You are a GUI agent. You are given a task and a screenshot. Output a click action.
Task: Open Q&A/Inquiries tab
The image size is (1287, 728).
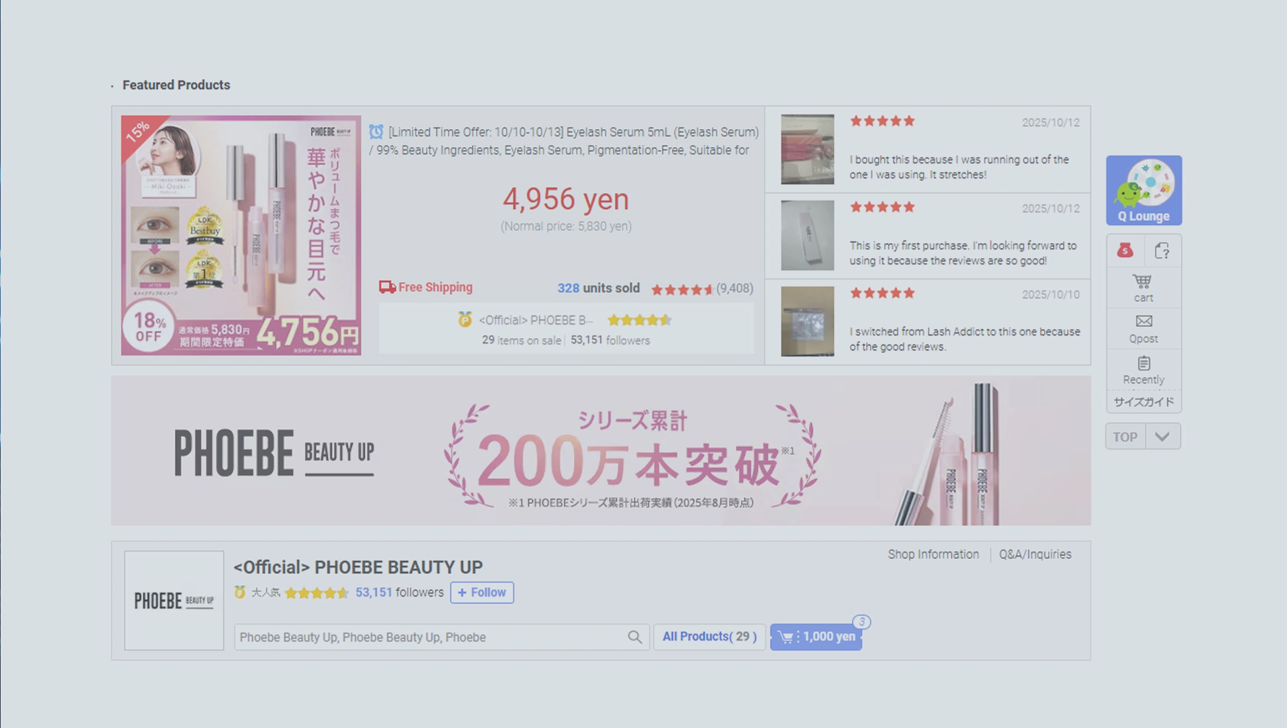pos(1035,554)
